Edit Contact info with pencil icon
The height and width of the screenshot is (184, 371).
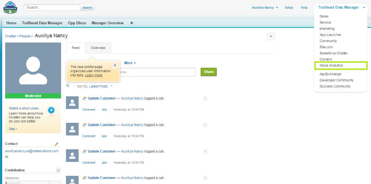tap(56, 144)
